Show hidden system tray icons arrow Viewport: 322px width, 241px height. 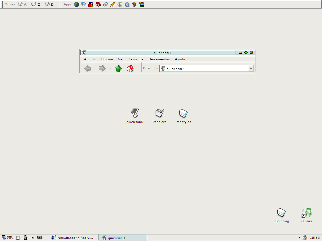[x=299, y=238]
